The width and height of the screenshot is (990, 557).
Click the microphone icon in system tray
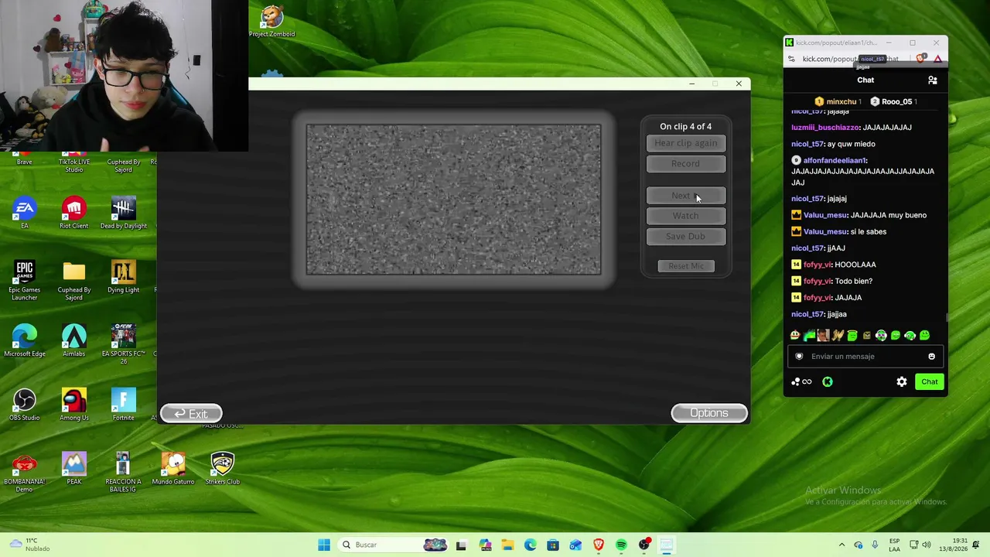[875, 545]
